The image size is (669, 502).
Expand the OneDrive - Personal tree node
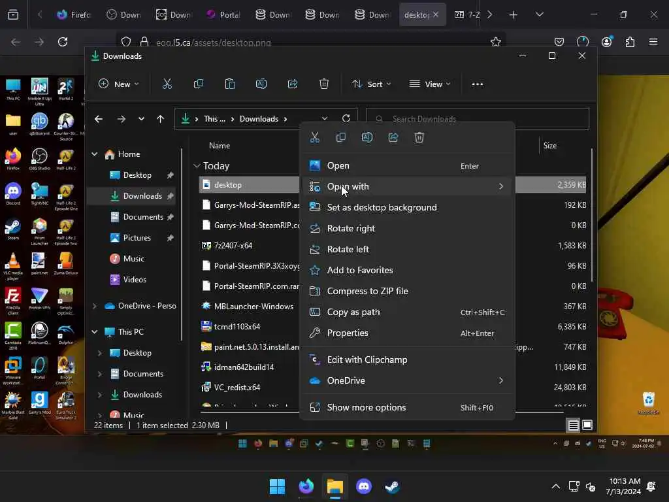coord(95,306)
